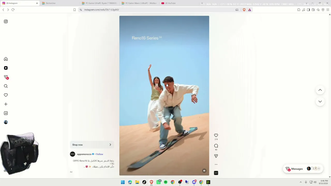View site information icon in address bar

point(81,10)
